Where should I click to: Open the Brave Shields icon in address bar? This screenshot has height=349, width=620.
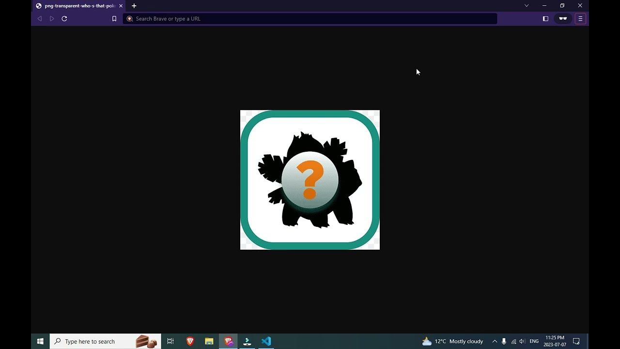pyautogui.click(x=129, y=18)
